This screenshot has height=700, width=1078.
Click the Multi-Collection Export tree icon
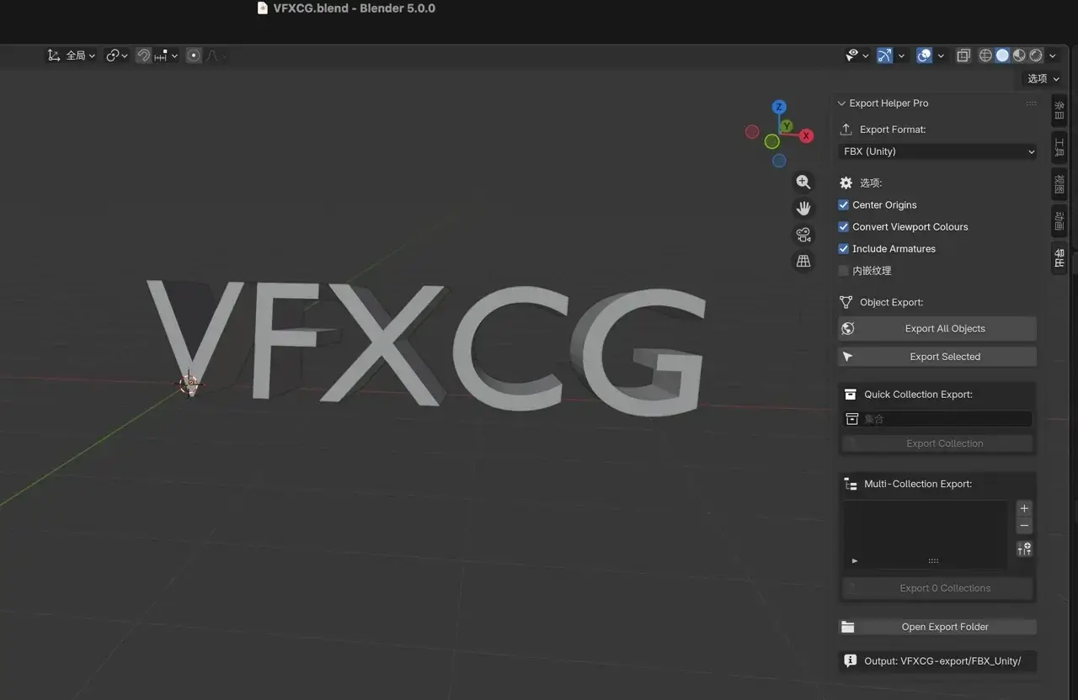pyautogui.click(x=851, y=484)
